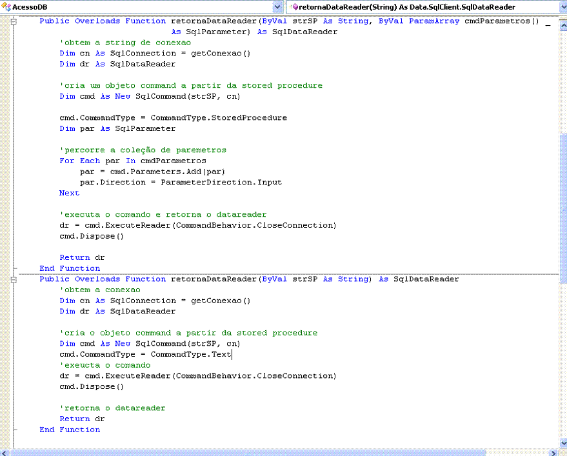The height and width of the screenshot is (456, 567).
Task: Place cursor at 'CommandType.Text'
Action: [x=190, y=354]
